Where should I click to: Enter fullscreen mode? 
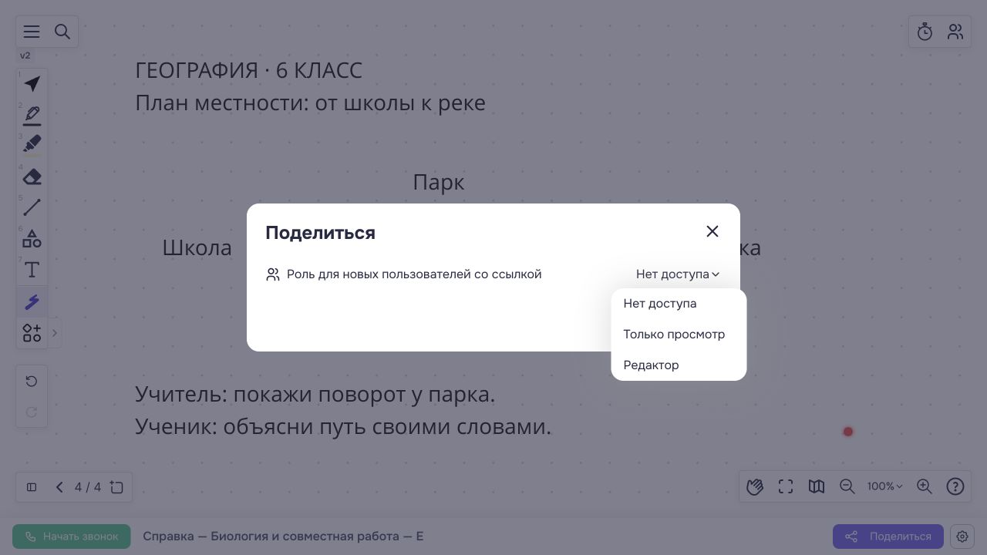click(x=786, y=486)
